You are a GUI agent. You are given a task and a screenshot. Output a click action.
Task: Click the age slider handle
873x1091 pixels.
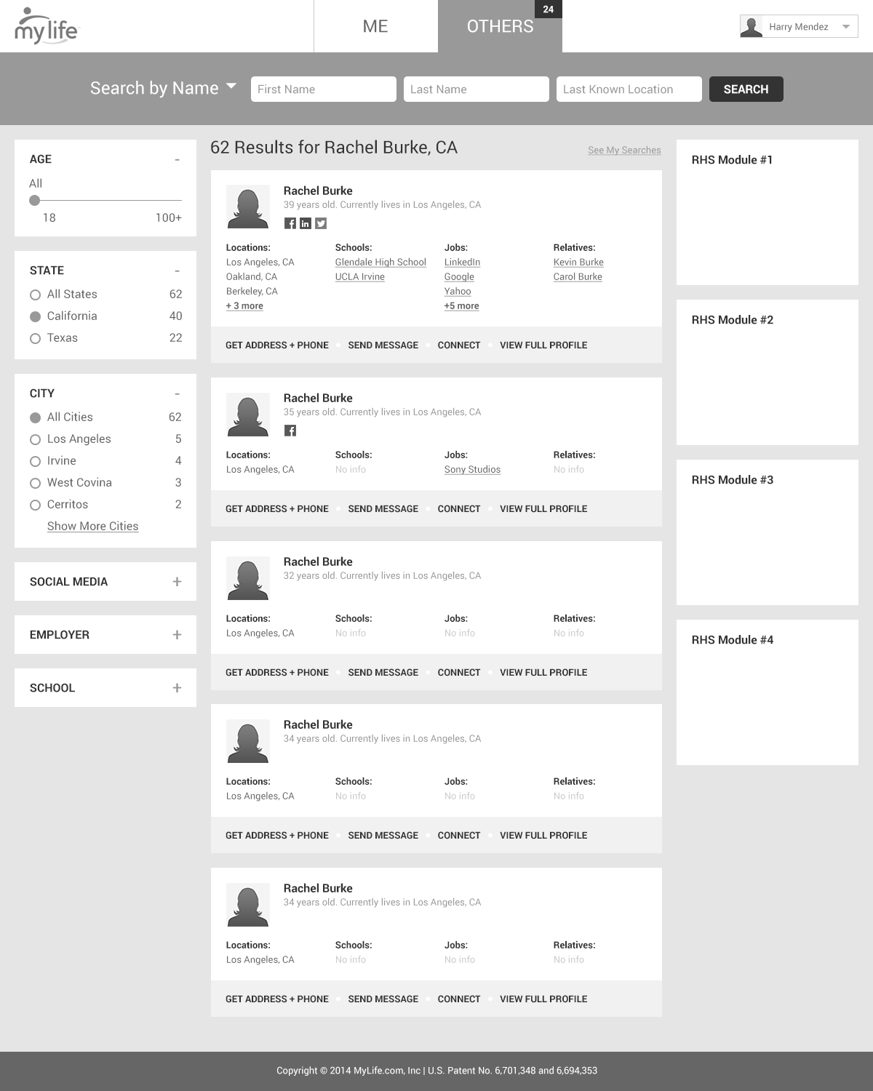[34, 200]
